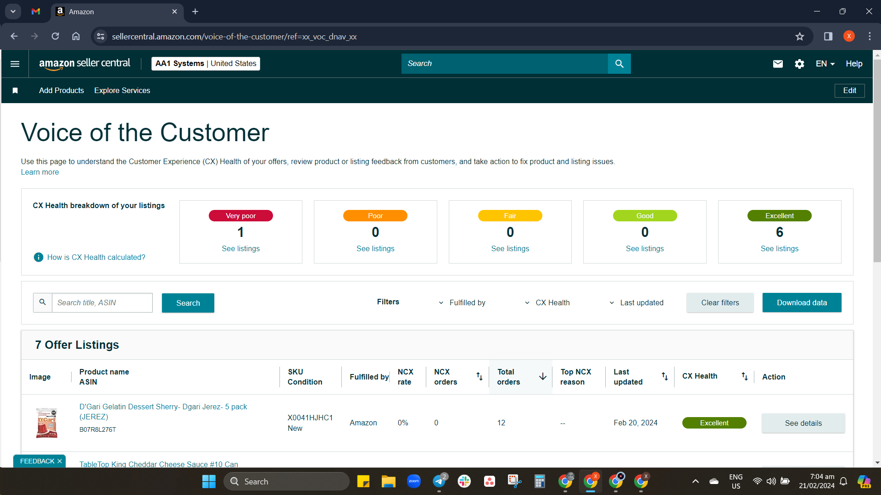Sort the table by NCX orders
This screenshot has width=881, height=495.
coord(479,376)
